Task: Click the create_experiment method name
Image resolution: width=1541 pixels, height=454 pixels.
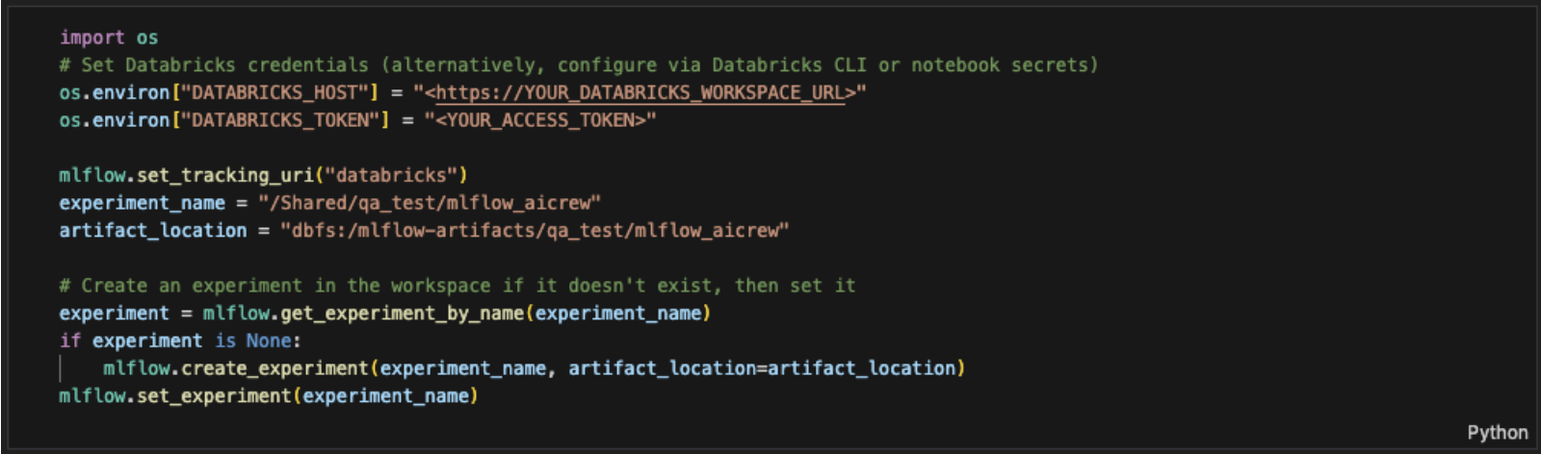Action: (x=274, y=368)
